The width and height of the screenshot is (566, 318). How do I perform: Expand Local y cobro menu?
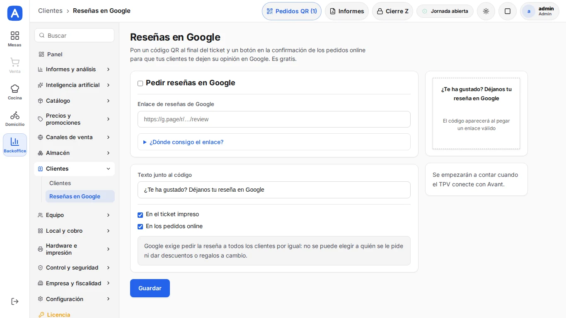pyautogui.click(x=74, y=231)
